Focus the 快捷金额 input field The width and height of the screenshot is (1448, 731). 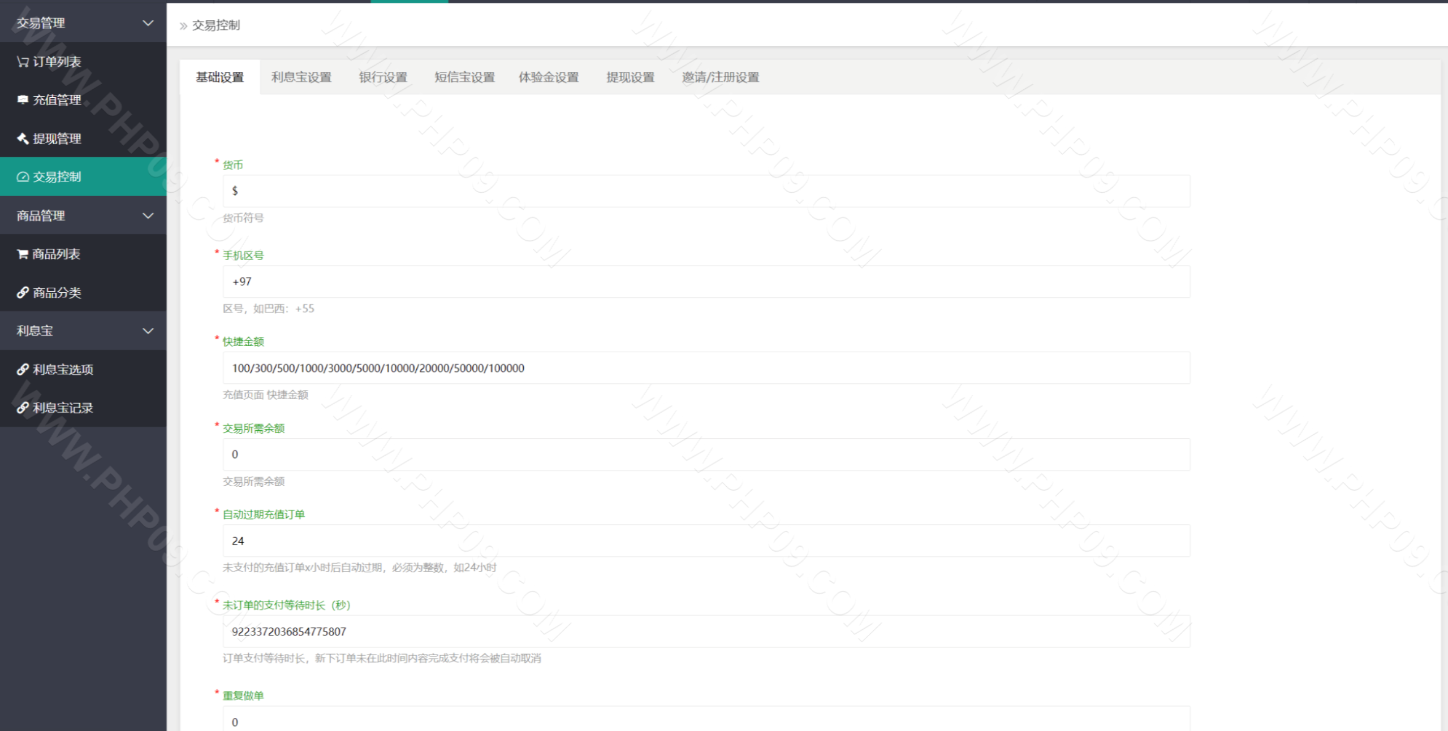[706, 368]
